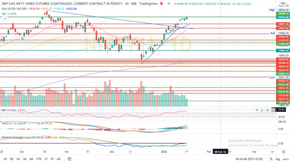This screenshot has height=163, width=291.
Task: Move the RSI pane up
Action: coord(257,110)
